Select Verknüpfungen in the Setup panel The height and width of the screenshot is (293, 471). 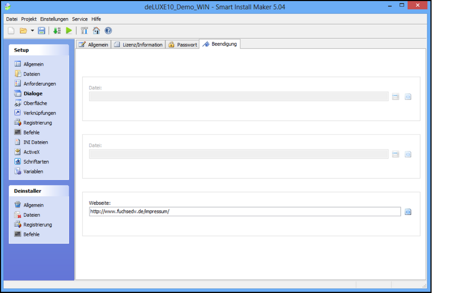tap(39, 113)
